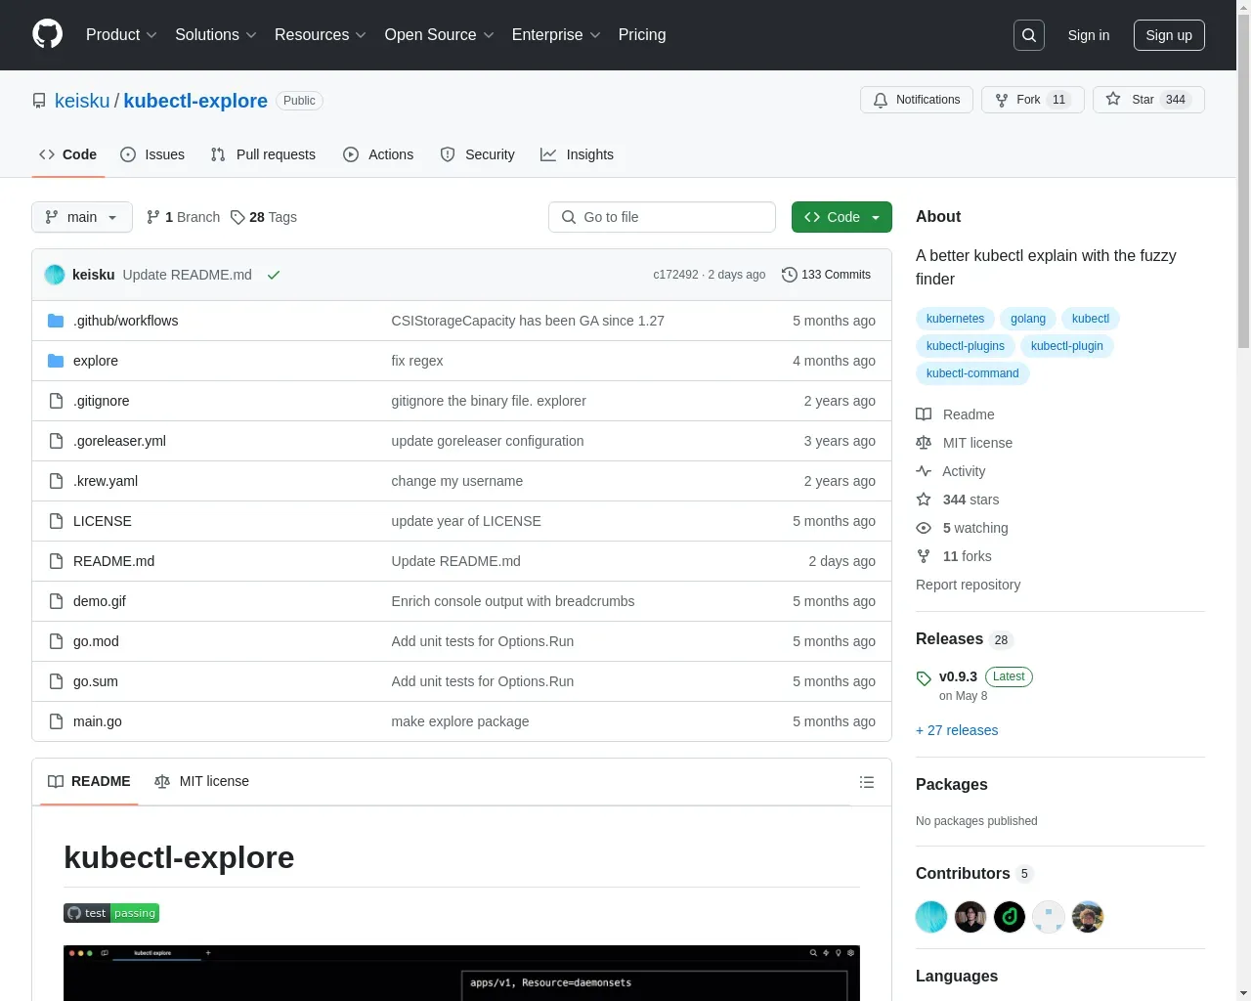Open the README outline list icon
1251x1001 pixels.
click(x=867, y=782)
